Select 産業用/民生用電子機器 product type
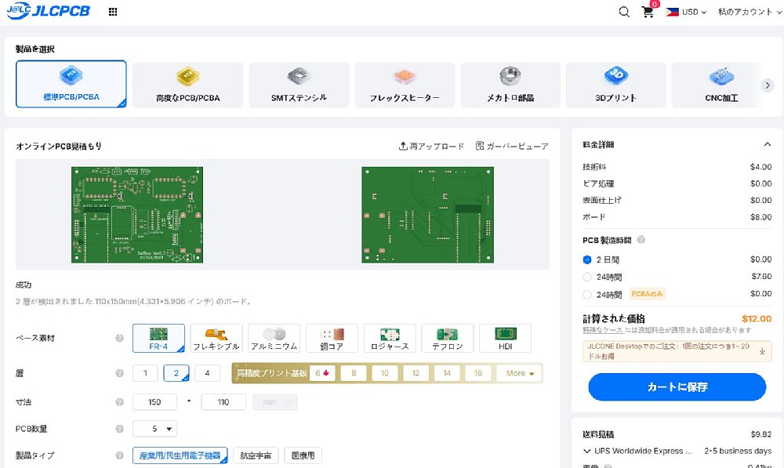 180,455
